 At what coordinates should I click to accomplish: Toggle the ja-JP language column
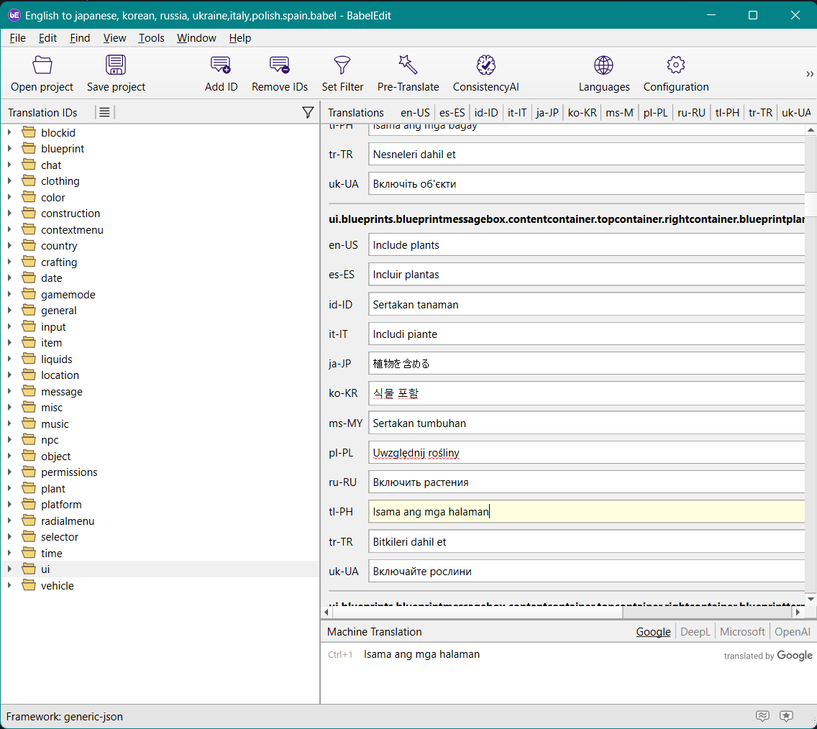click(x=547, y=112)
